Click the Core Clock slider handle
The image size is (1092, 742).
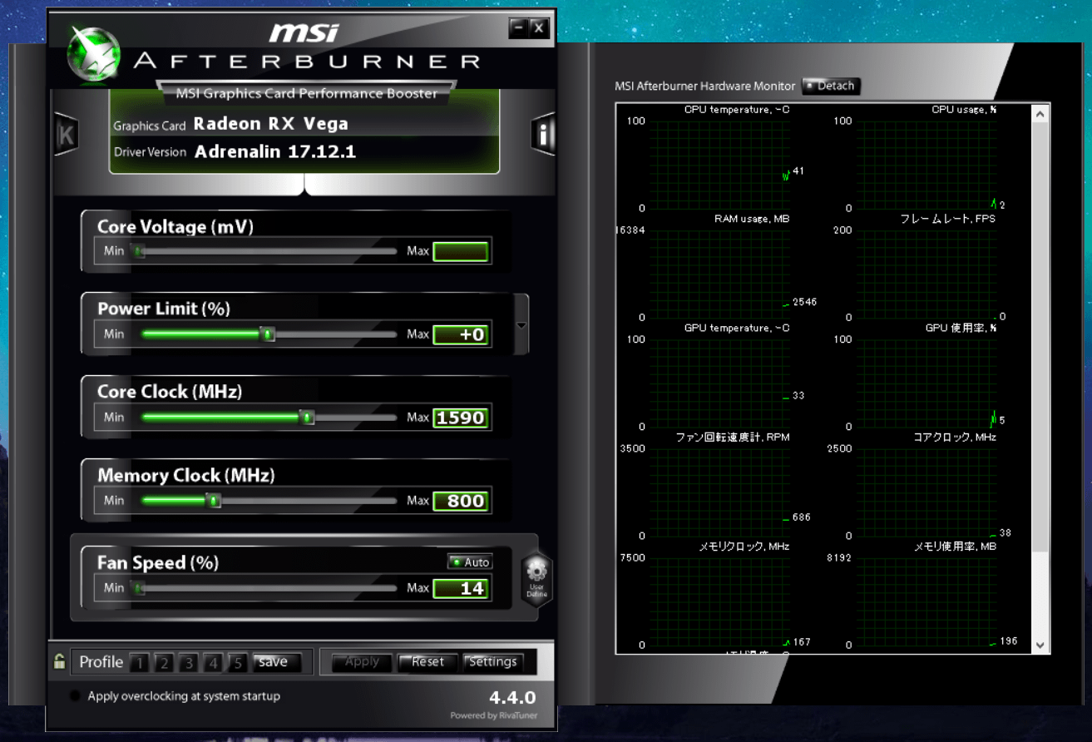coord(307,418)
